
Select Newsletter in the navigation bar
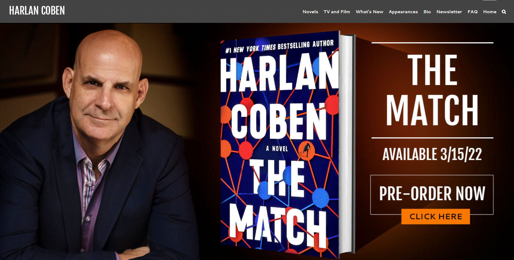[x=449, y=12]
